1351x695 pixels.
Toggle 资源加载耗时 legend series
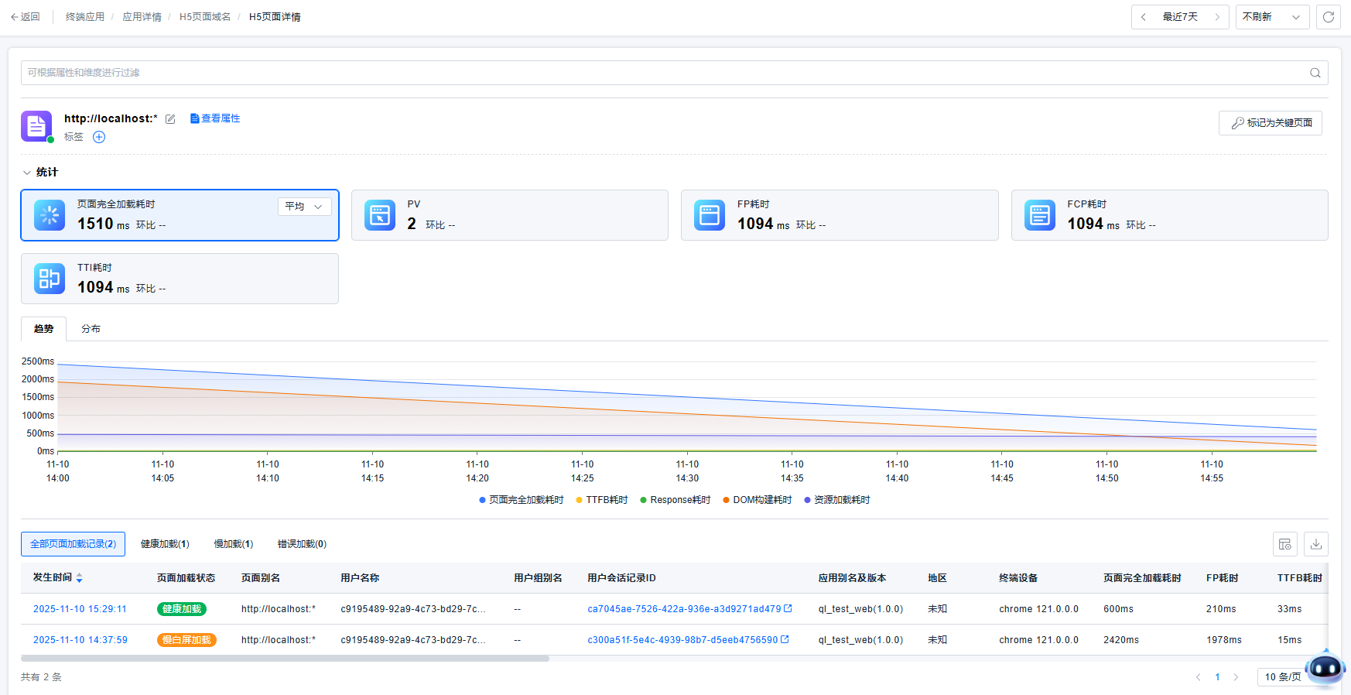tap(836, 500)
